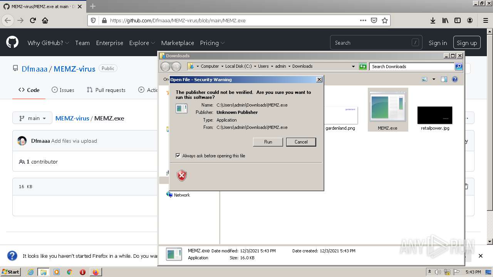Close Security Warning dialog with X
This screenshot has width=493, height=277.
coord(319,80)
